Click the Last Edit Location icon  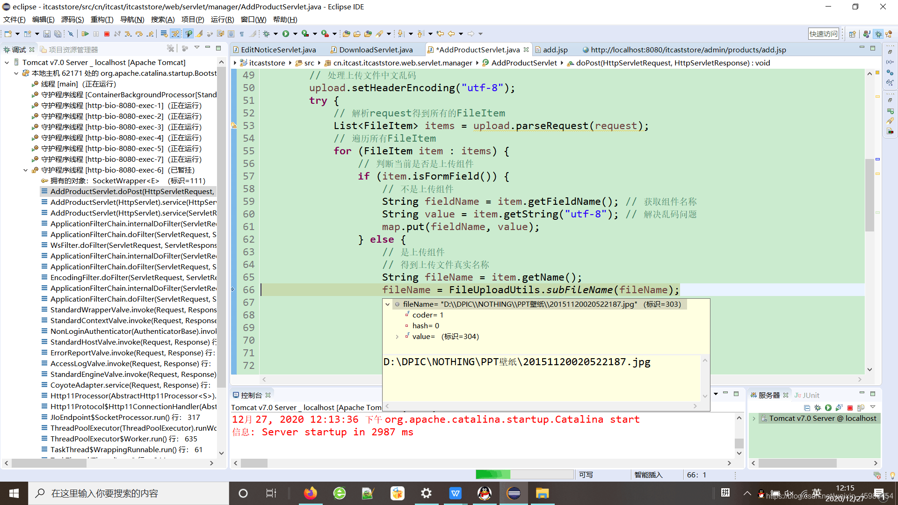pyautogui.click(x=440, y=34)
